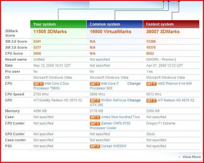Click your CPU score 2556
The width and height of the screenshot is (204, 163).
pyautogui.click(x=37, y=53)
